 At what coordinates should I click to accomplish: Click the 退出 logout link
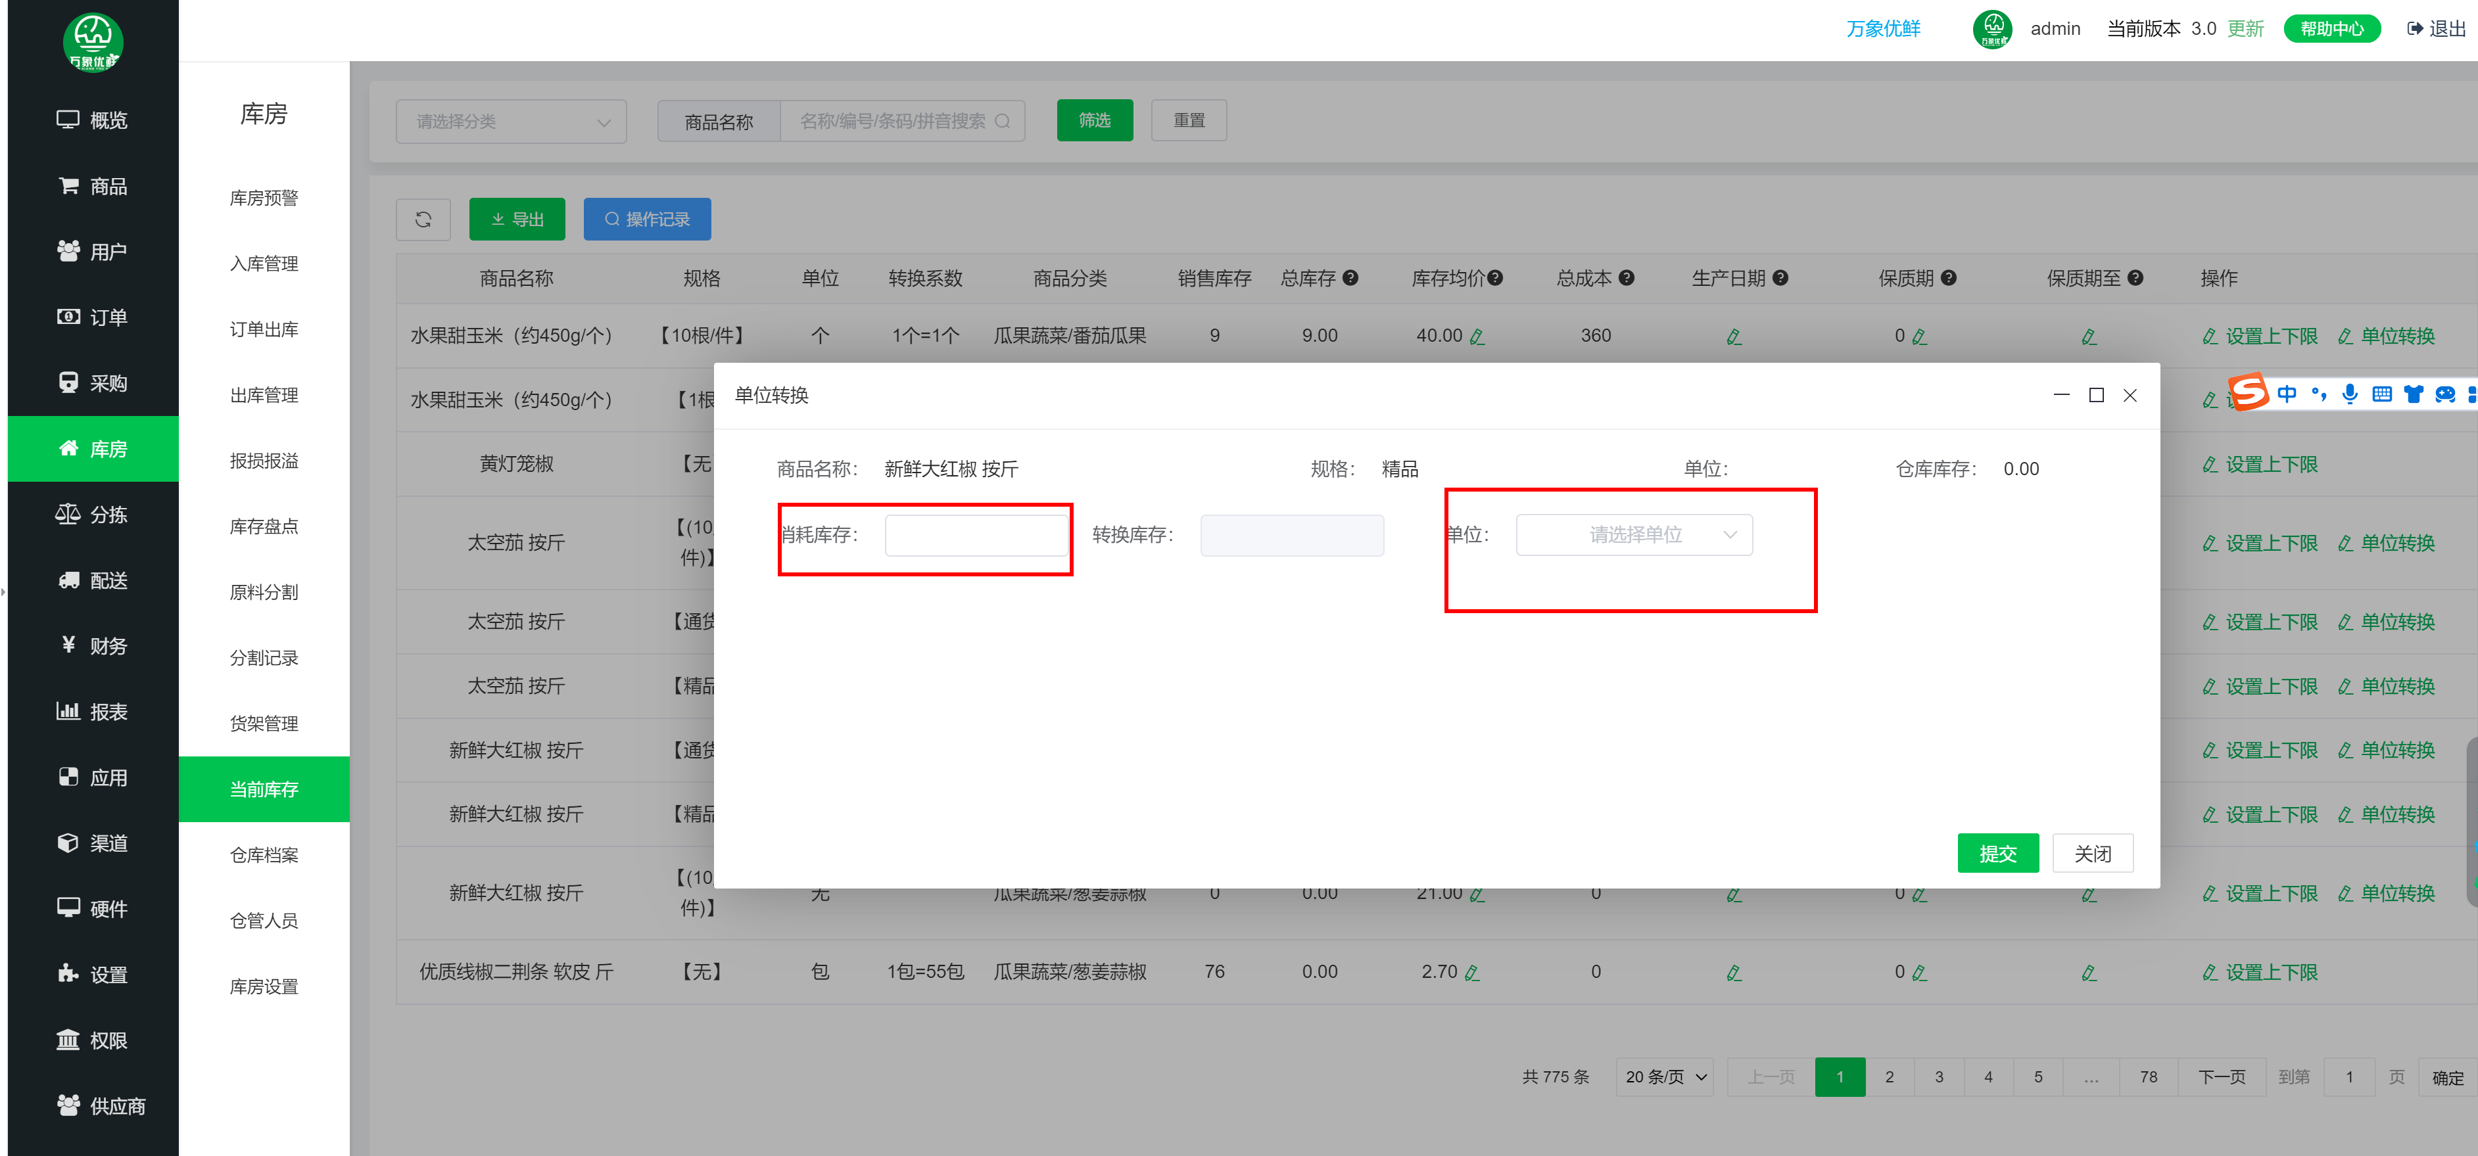[x=2437, y=29]
